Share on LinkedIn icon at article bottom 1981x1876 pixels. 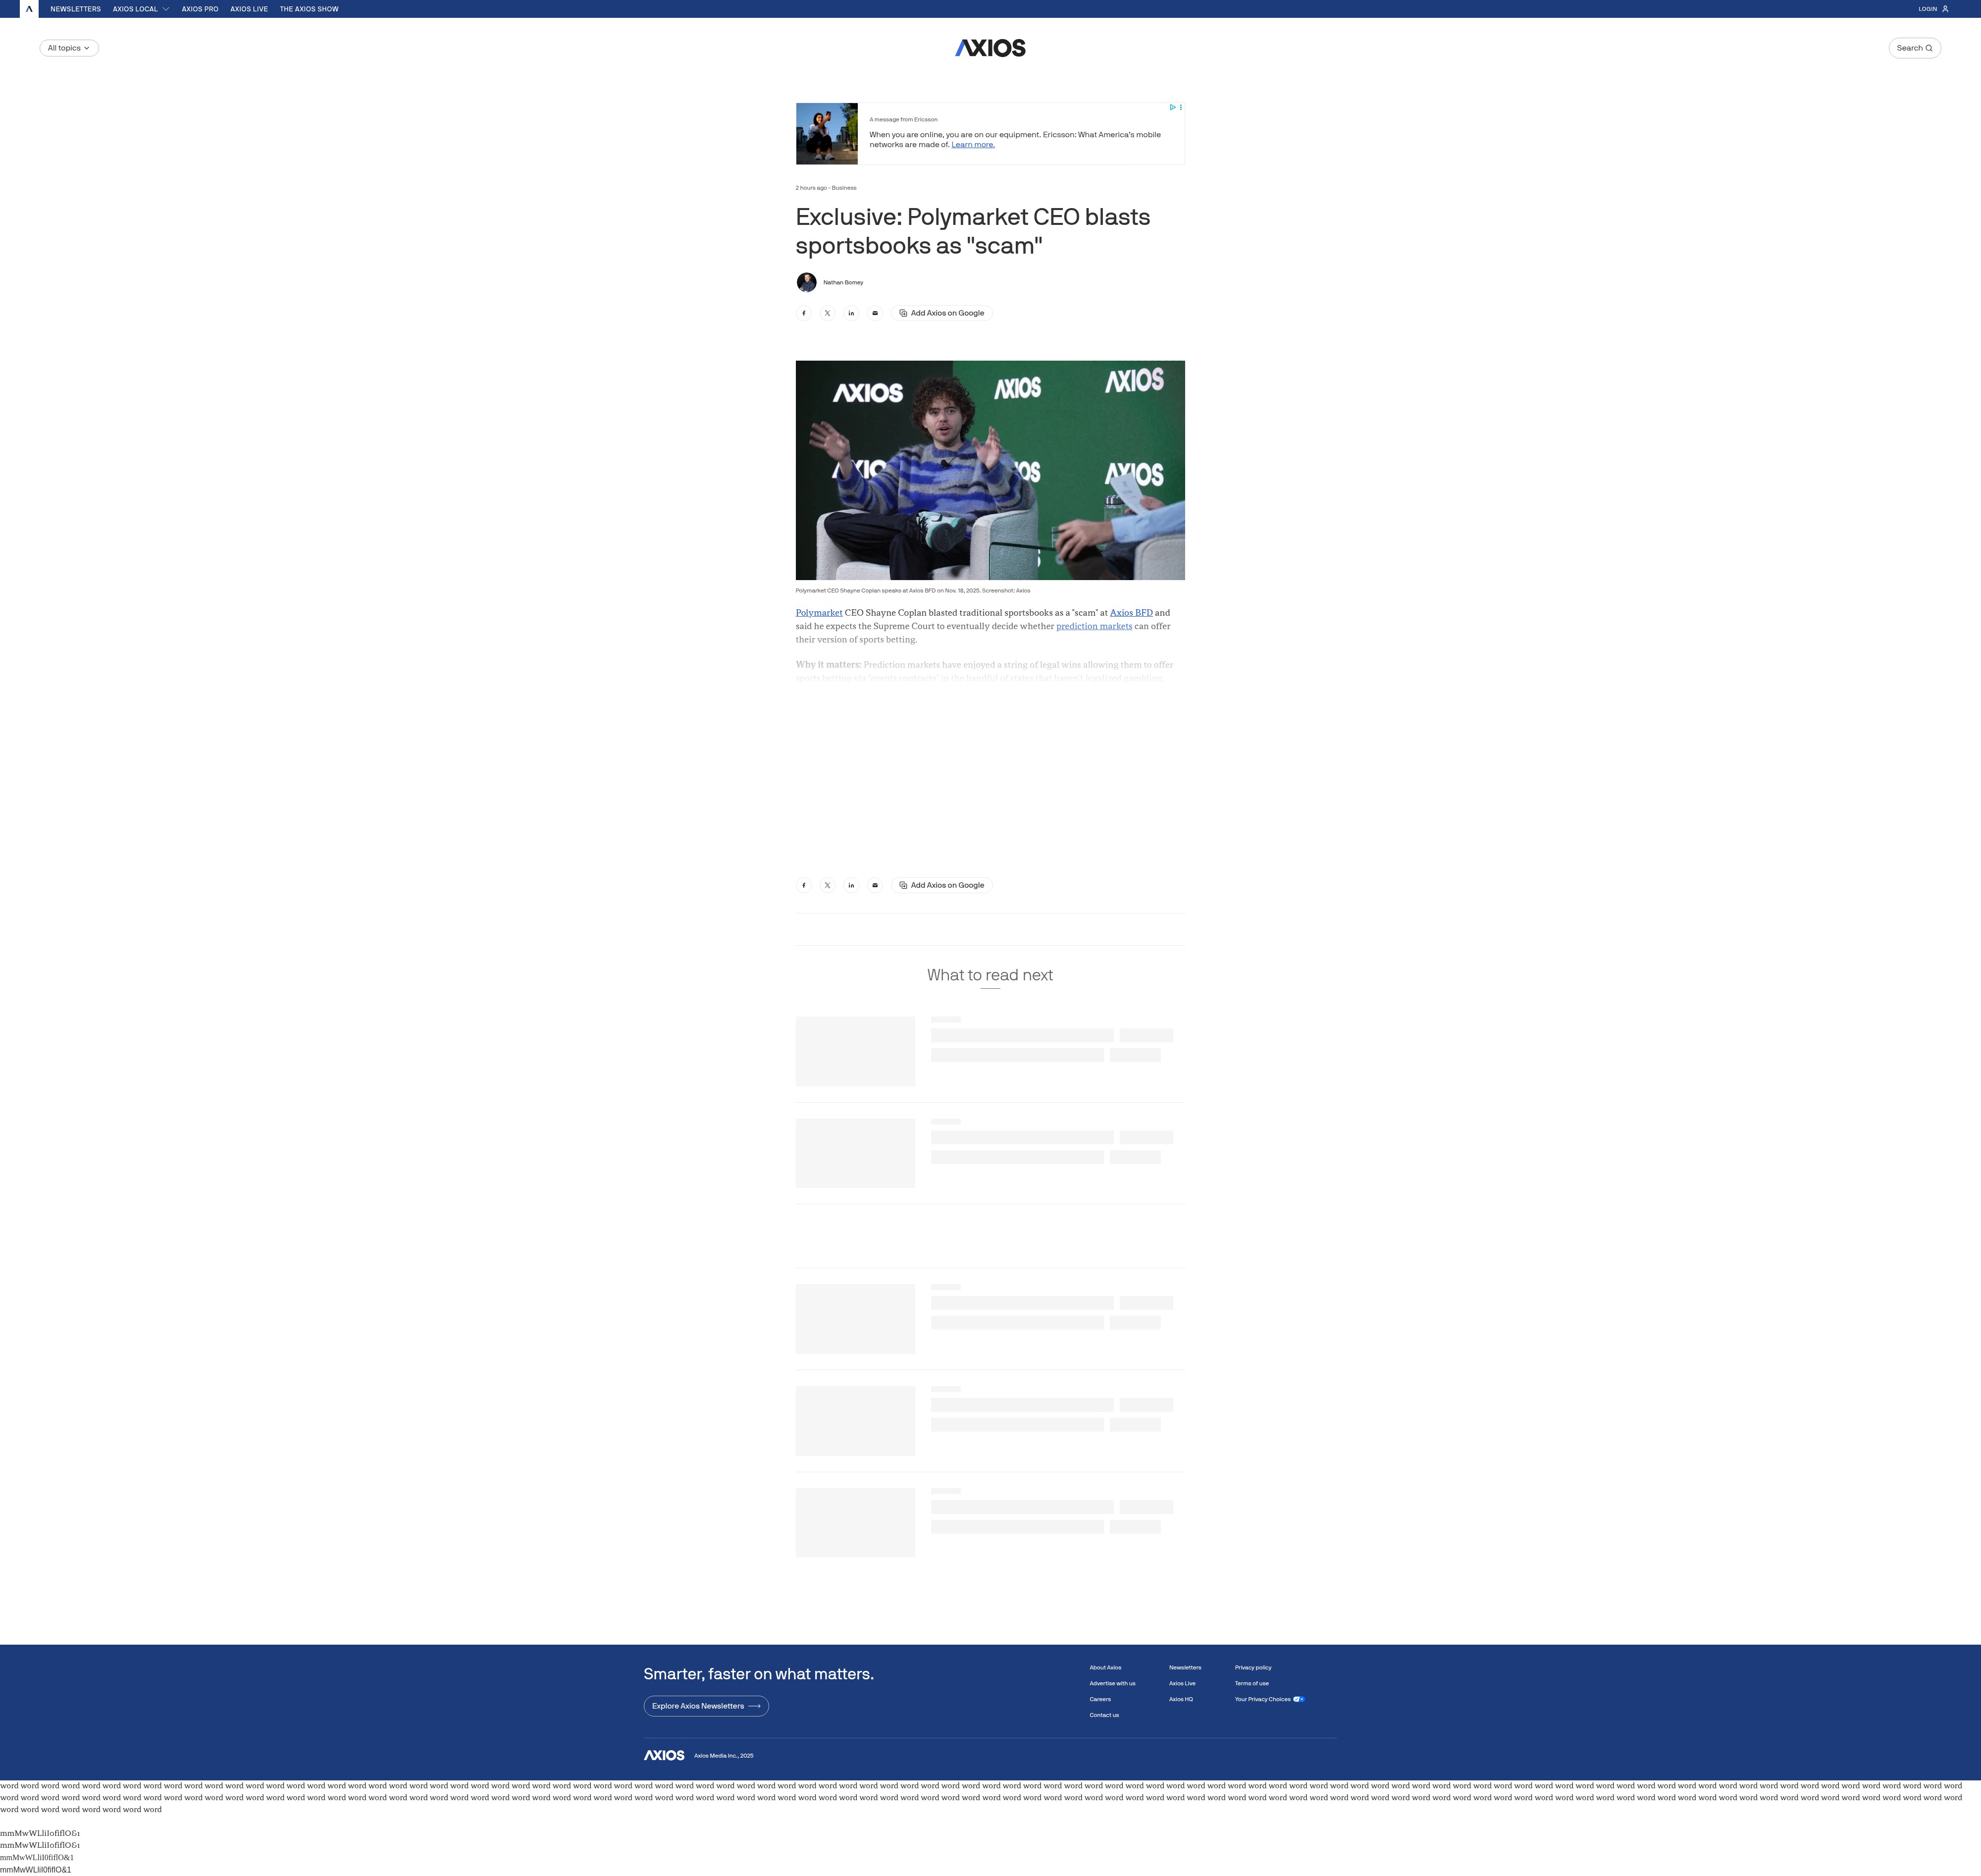(x=851, y=885)
